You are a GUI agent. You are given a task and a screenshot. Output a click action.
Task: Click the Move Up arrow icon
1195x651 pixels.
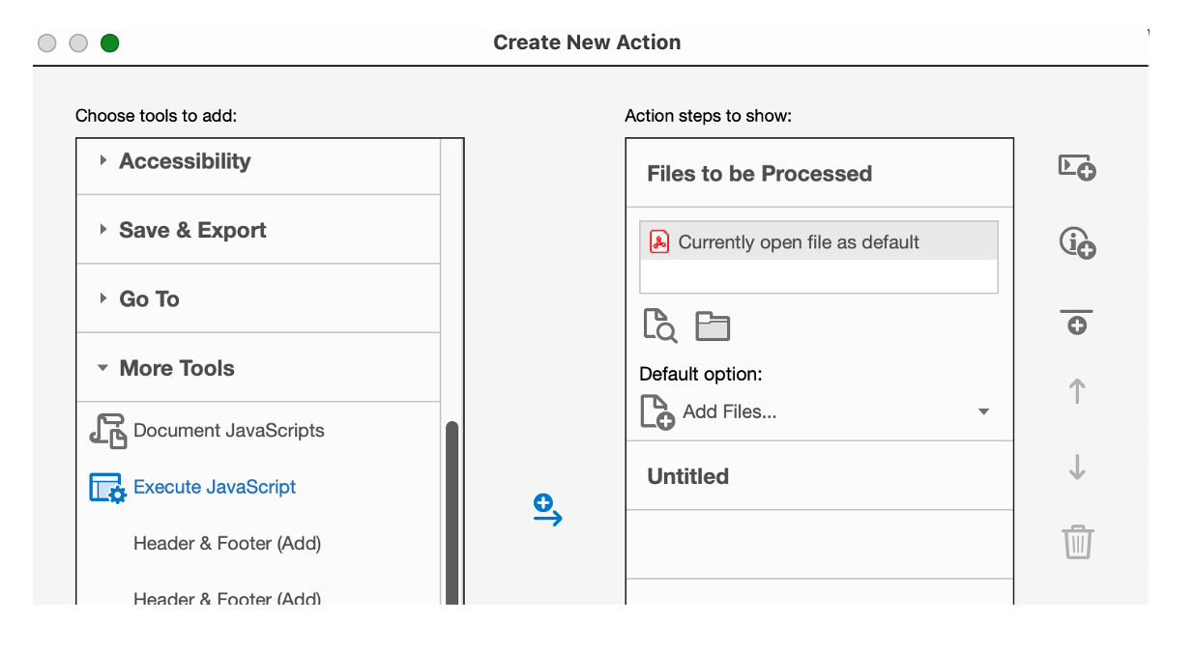pos(1077,391)
